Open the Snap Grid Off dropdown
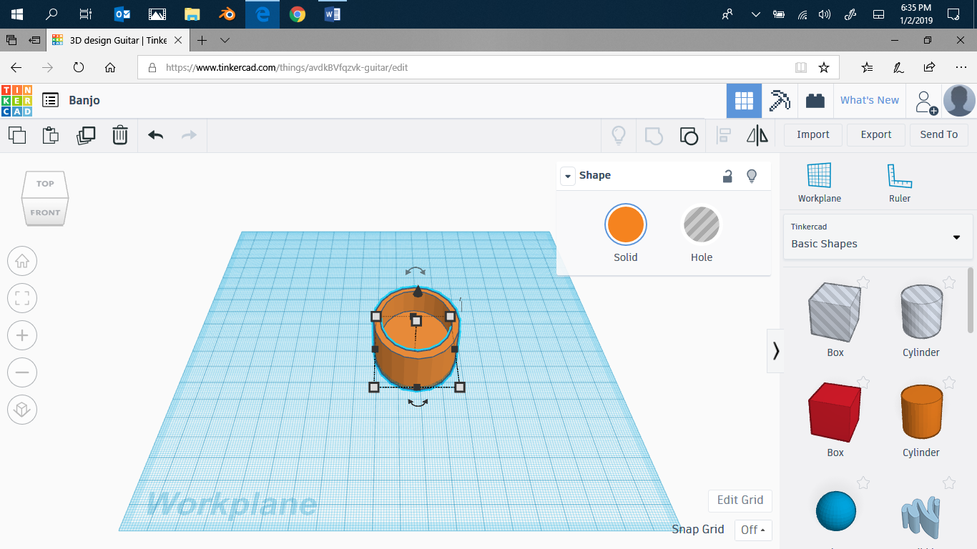Screen dimensions: 977x549 (x=753, y=530)
